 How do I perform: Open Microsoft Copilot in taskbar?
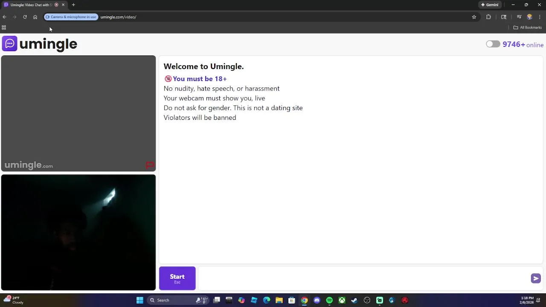(x=241, y=300)
